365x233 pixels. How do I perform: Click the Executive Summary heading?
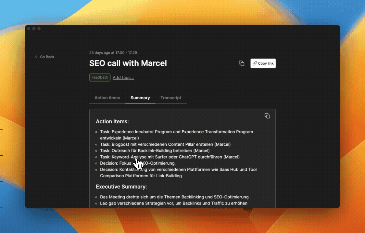click(121, 187)
